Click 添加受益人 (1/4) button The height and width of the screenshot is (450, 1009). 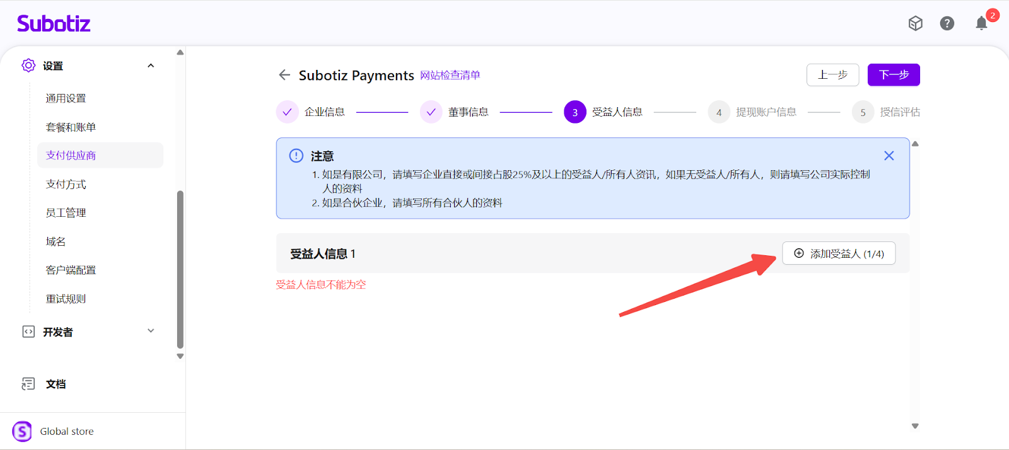pos(838,253)
